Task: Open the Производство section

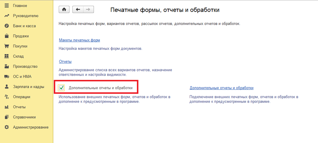Action: click(x=25, y=66)
